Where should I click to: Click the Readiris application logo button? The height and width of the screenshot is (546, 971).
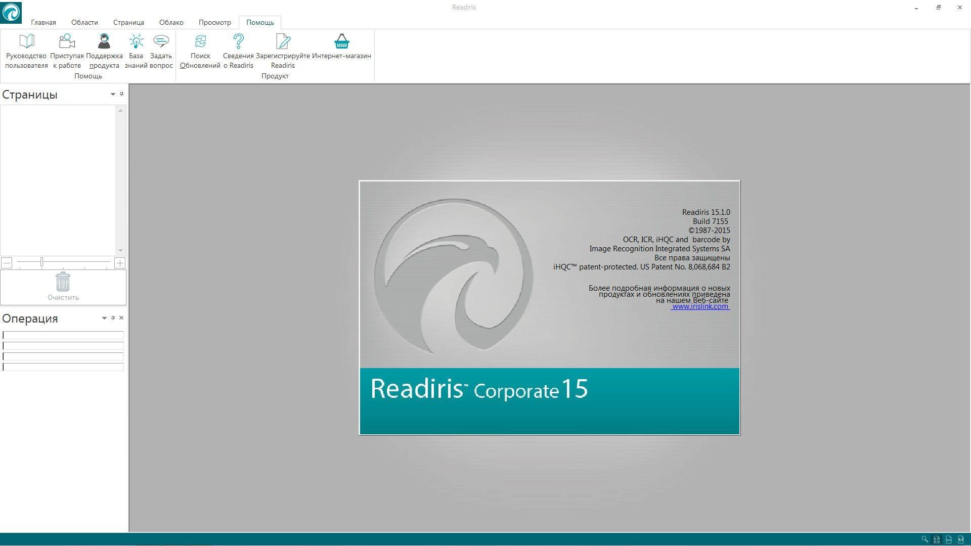(11, 13)
